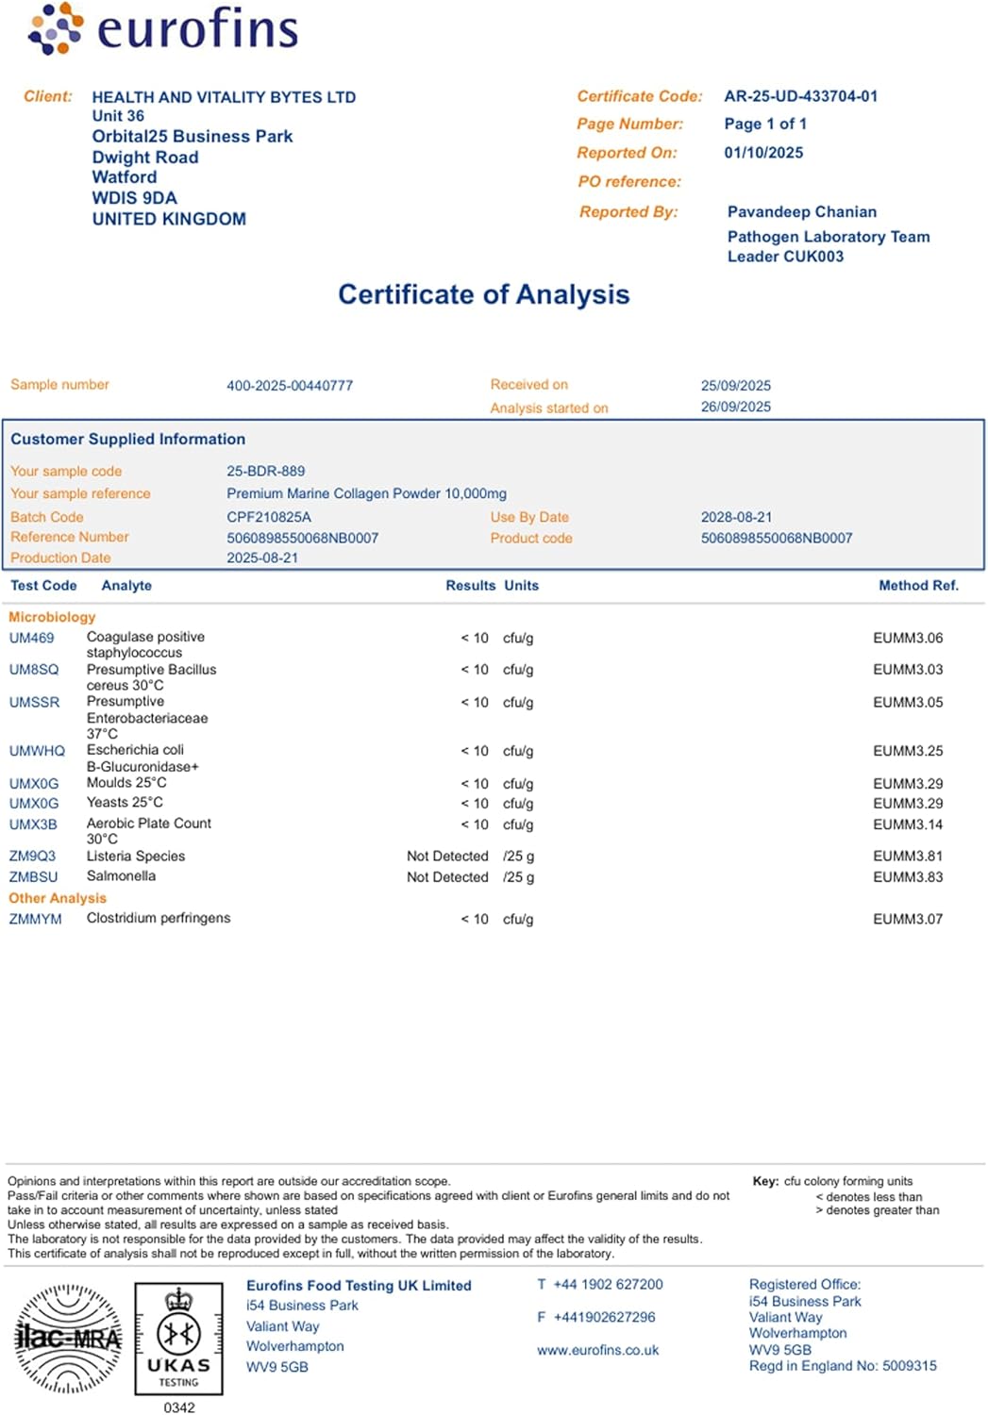
Task: Click the Yeasts 25°C analyte
Action: coord(125,803)
